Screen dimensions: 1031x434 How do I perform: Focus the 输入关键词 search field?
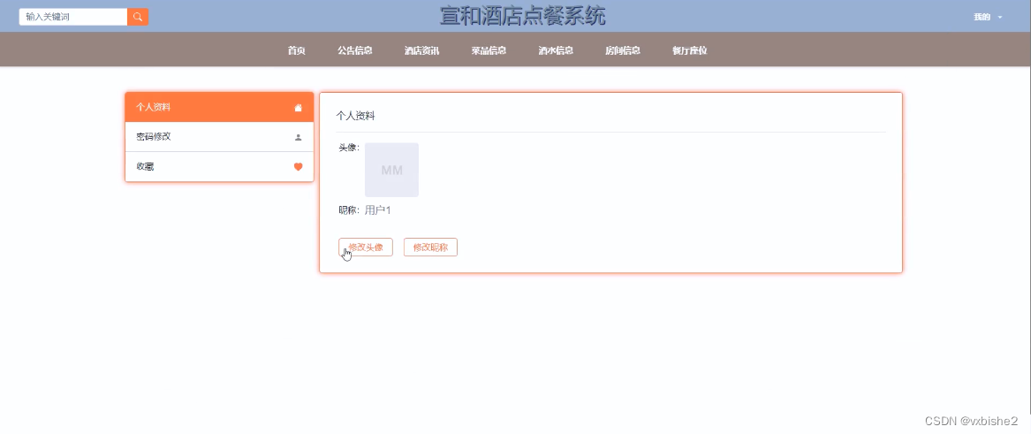tap(73, 17)
